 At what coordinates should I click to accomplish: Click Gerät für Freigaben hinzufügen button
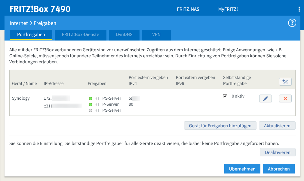point(220,126)
